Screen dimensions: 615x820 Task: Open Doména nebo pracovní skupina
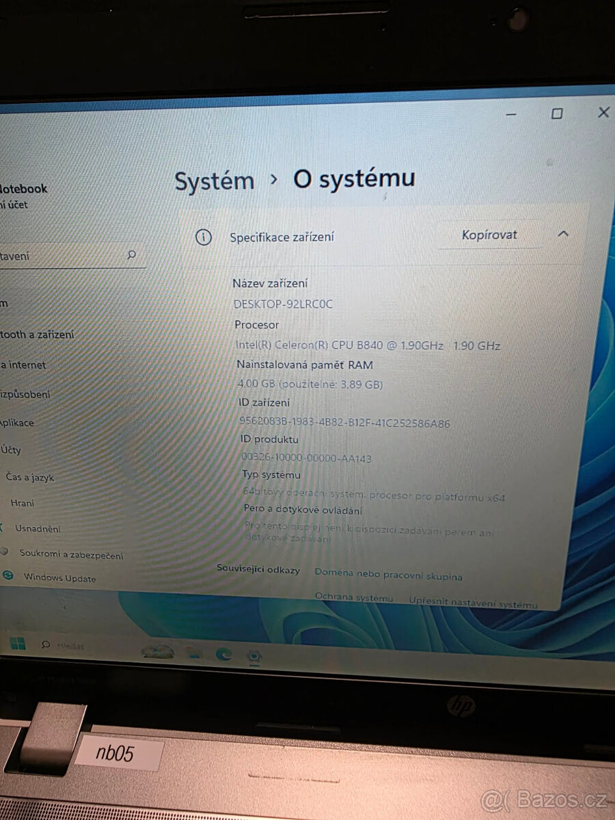pyautogui.click(x=388, y=575)
